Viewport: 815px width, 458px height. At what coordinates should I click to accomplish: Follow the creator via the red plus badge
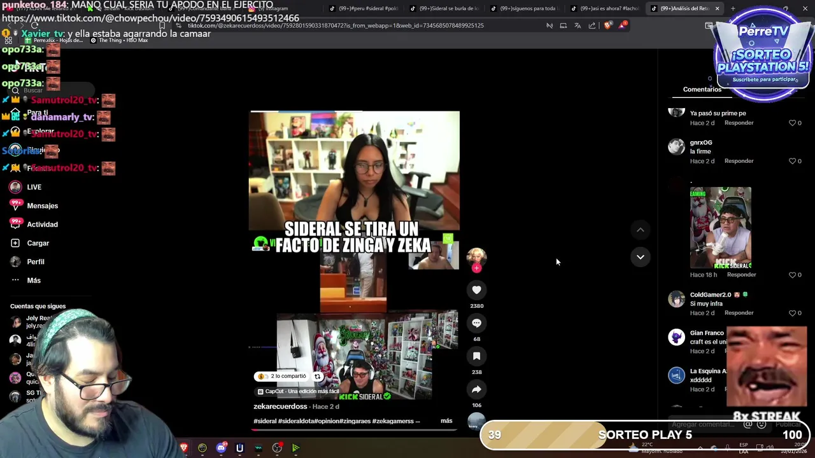click(476, 268)
